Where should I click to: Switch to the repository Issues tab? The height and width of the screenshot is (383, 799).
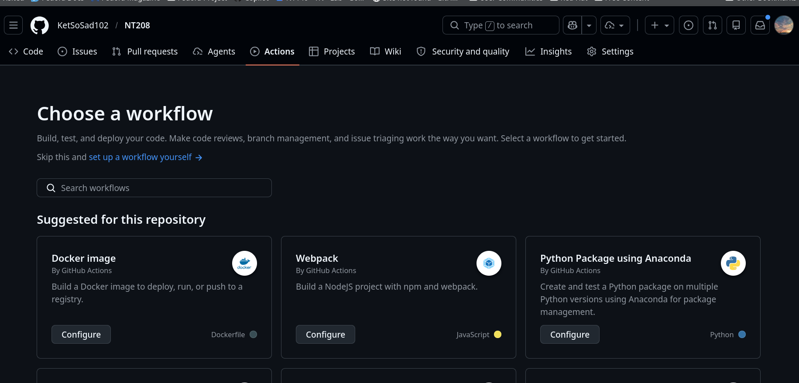pyautogui.click(x=77, y=51)
